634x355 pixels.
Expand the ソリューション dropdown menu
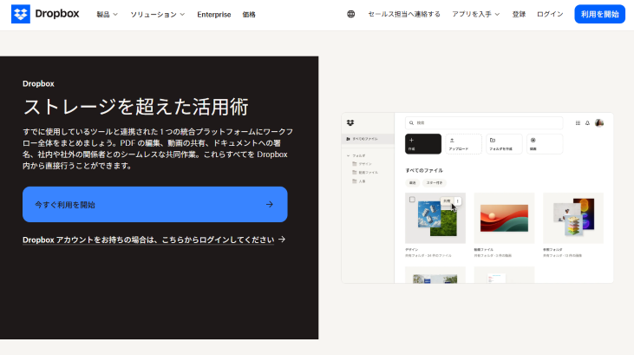coord(157,14)
